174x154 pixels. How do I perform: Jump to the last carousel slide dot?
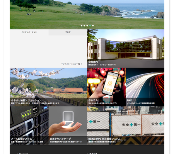pyautogui.click(x=93, y=25)
